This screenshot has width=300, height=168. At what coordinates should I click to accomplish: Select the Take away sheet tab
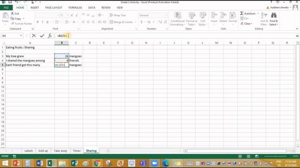click(60, 151)
